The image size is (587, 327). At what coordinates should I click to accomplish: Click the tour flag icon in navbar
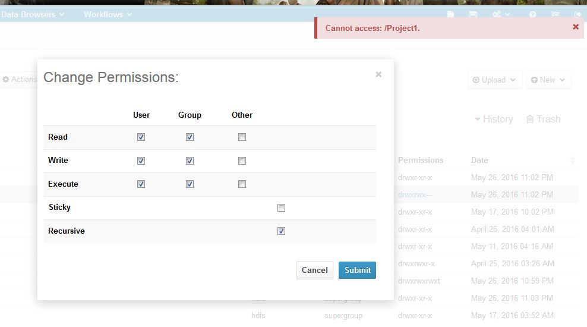click(556, 14)
